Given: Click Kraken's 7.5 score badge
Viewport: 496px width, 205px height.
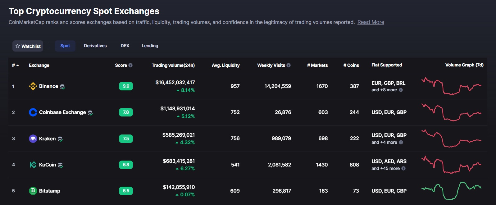Looking at the screenshot, I should pyautogui.click(x=126, y=139).
